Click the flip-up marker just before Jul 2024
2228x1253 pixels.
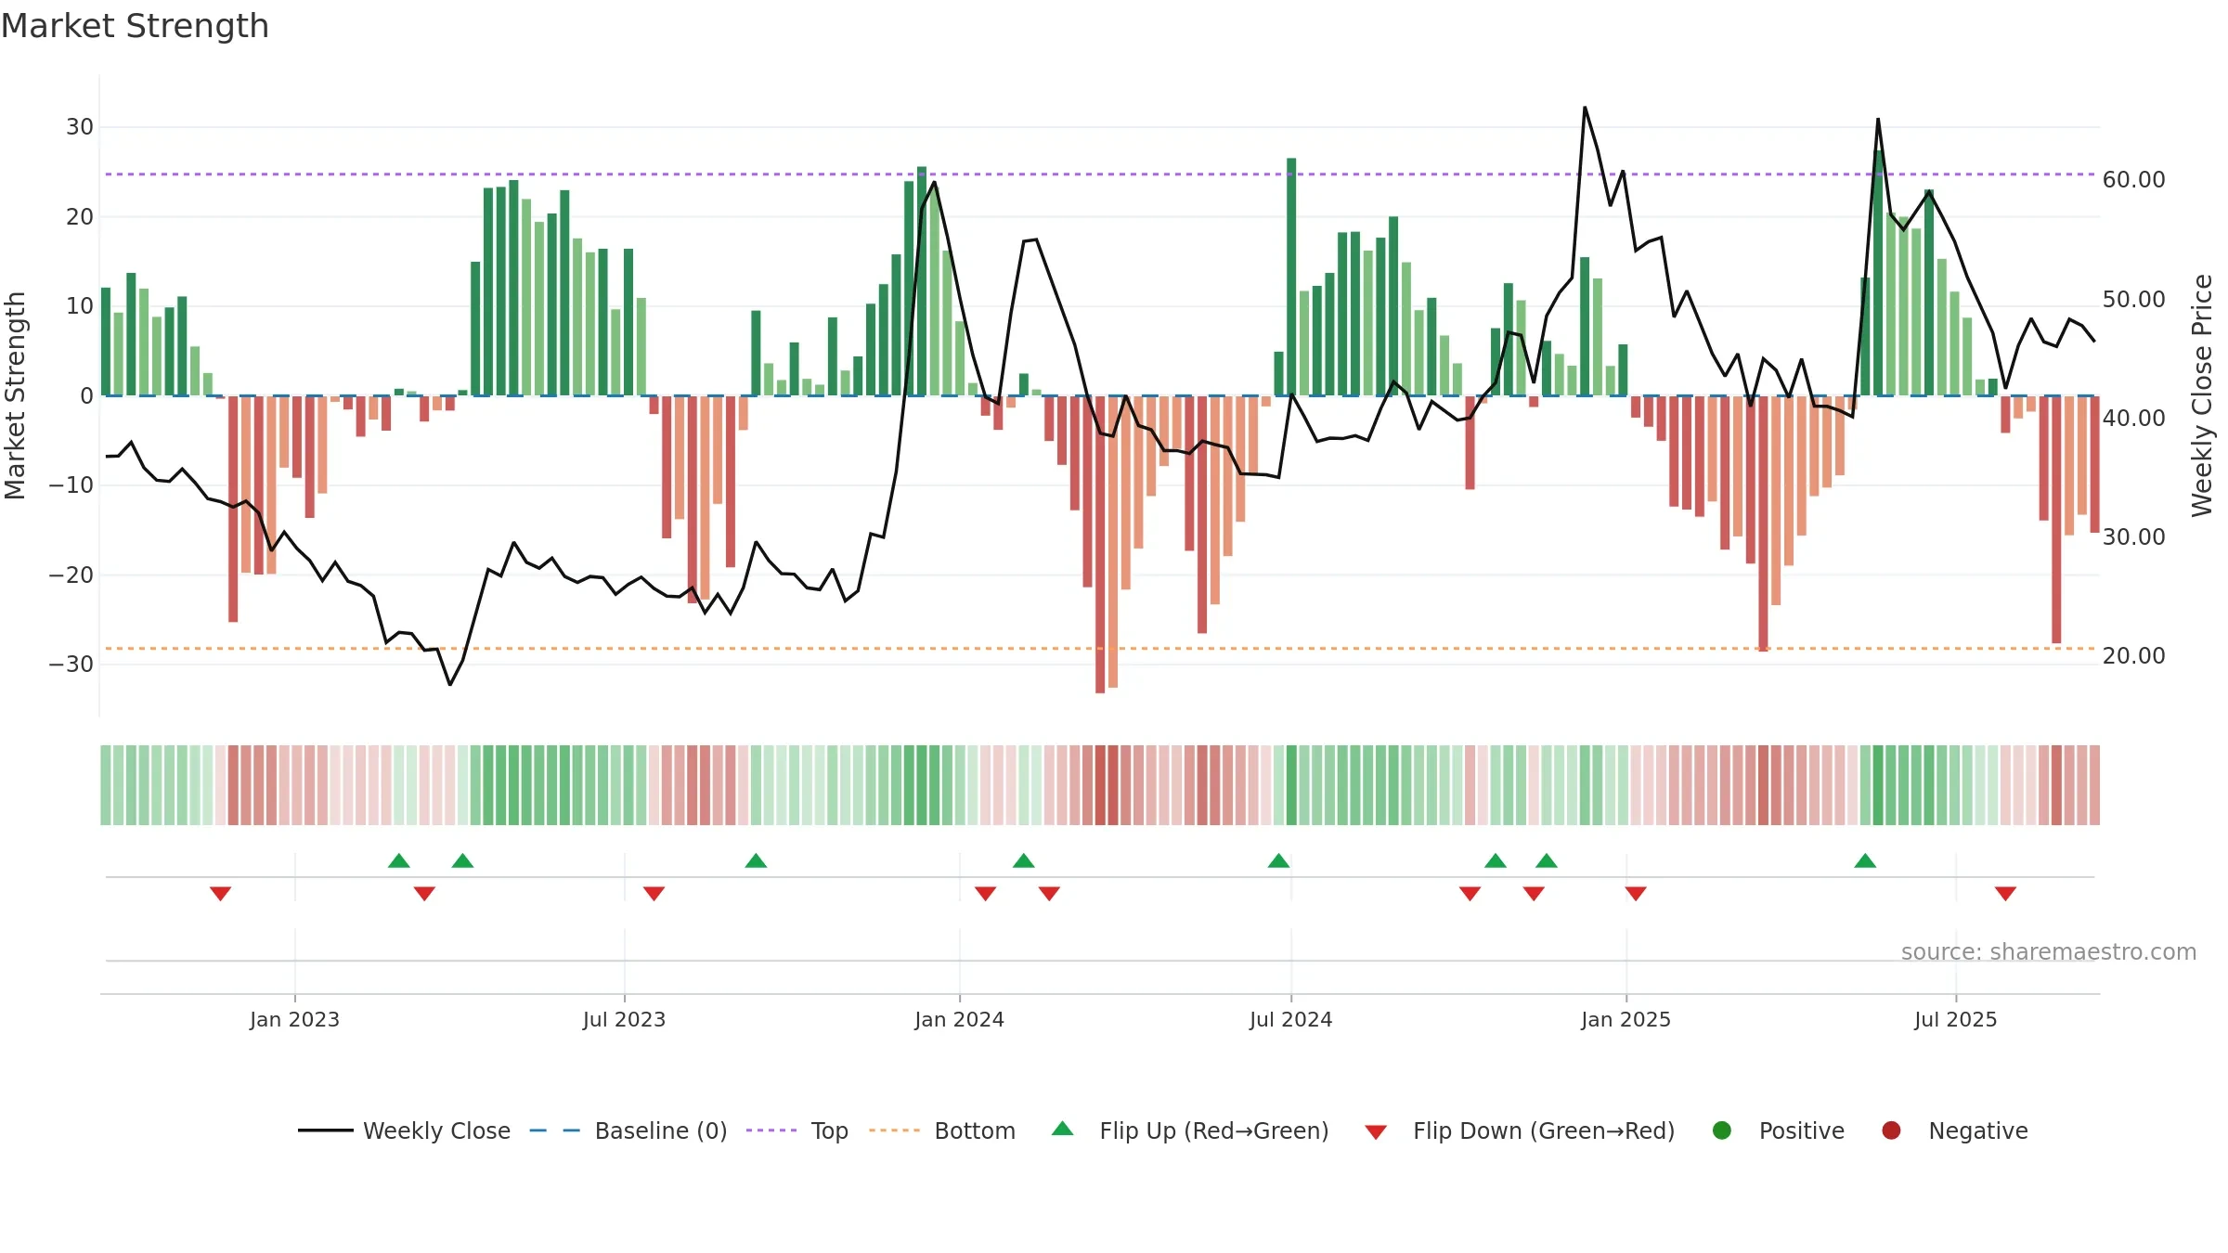point(1278,860)
